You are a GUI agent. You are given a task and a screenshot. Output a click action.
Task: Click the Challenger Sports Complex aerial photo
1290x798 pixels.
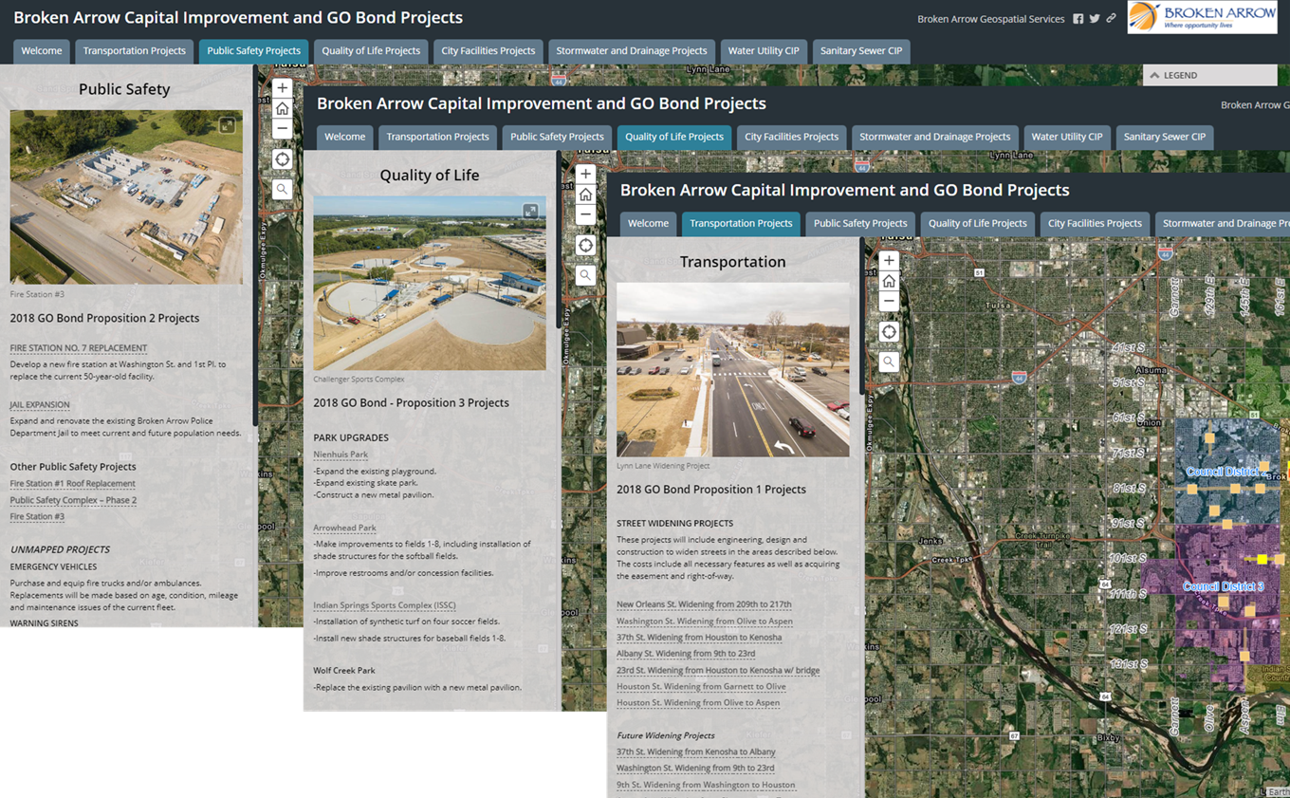[x=430, y=283]
